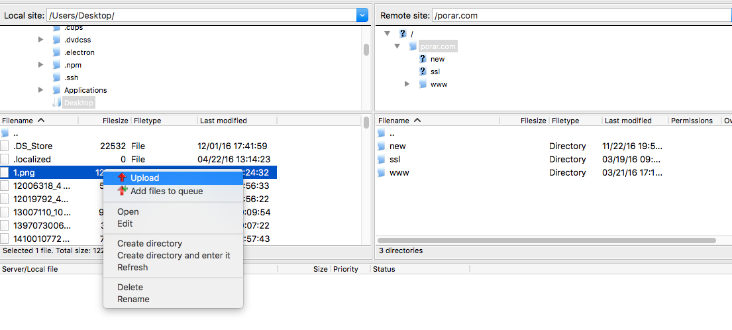Click the question mark icon beside ssl

click(423, 72)
